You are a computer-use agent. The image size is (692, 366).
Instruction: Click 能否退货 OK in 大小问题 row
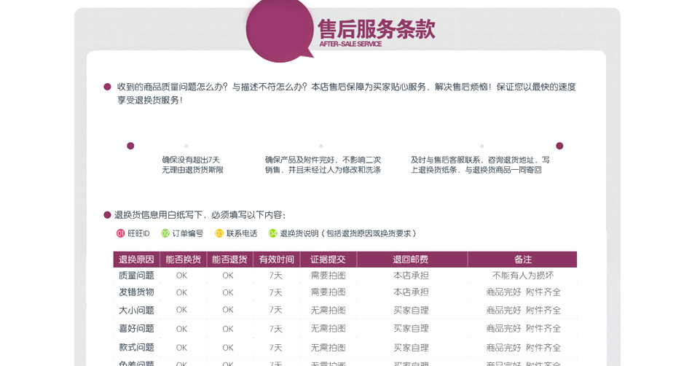(228, 310)
